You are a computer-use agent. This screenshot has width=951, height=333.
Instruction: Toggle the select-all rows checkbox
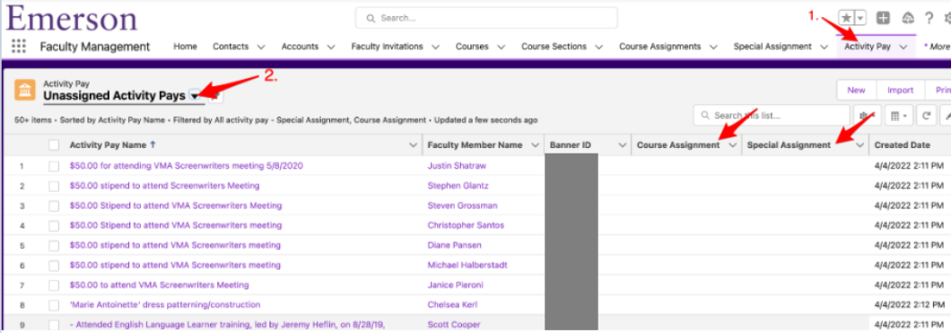(x=54, y=145)
